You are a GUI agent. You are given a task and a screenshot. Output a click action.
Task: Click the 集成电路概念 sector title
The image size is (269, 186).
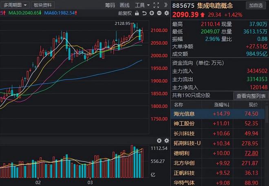tap(215, 6)
